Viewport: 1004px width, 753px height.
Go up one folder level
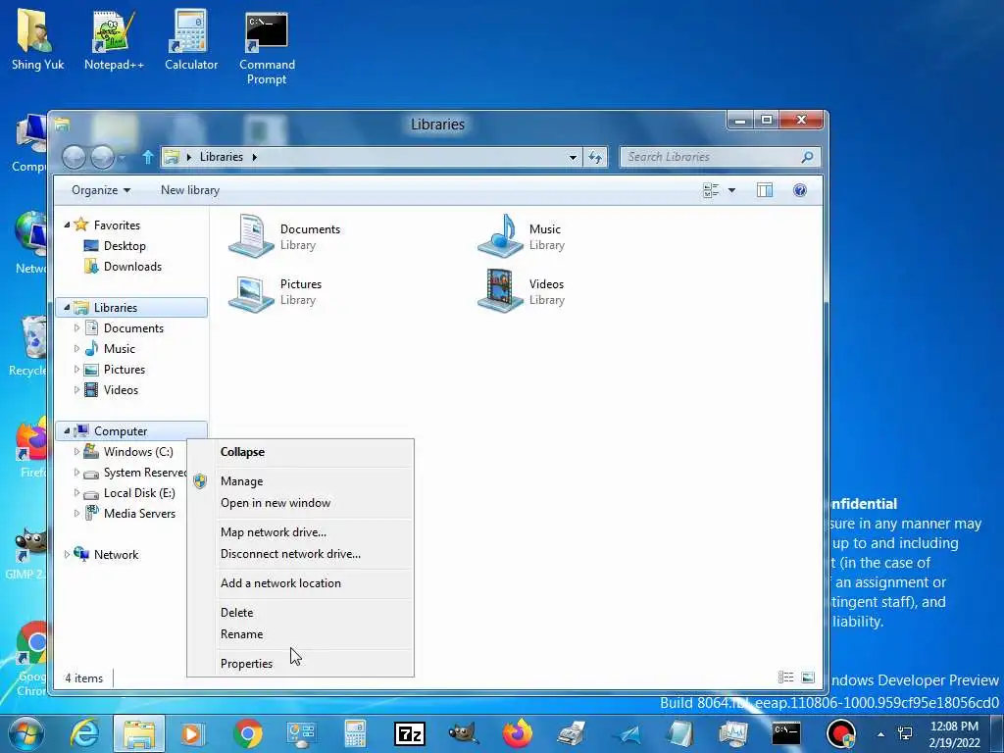147,157
